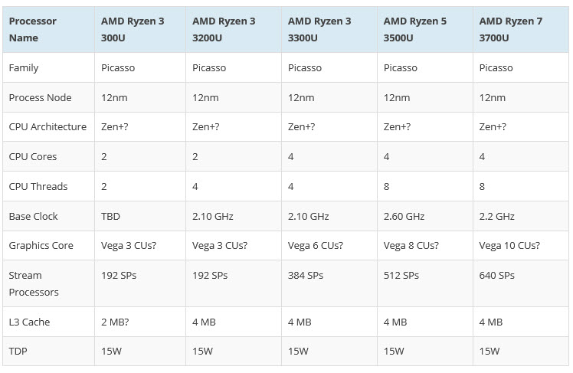Select the AMD Ryzen 5 3500U header

tap(414, 29)
